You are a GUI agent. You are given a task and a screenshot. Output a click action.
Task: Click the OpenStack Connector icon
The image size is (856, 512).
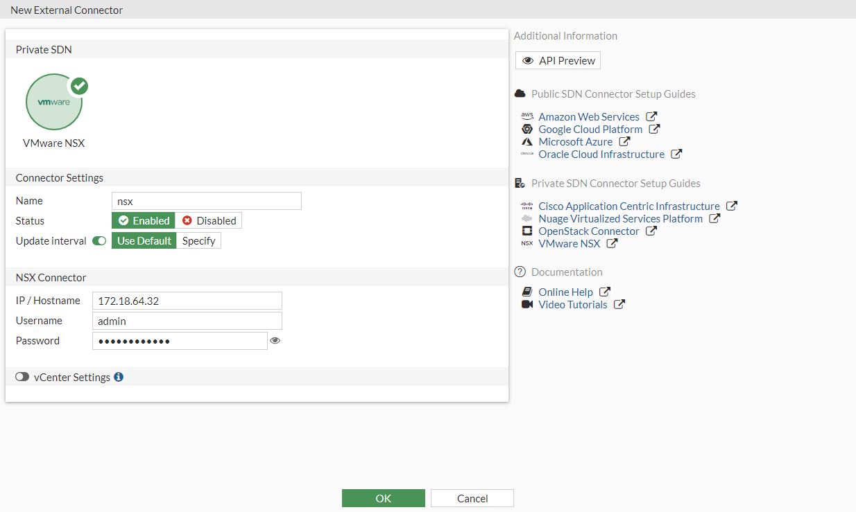(x=528, y=231)
